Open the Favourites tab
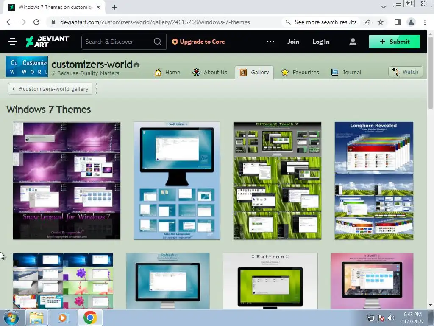The height and width of the screenshot is (326, 434). pyautogui.click(x=300, y=72)
